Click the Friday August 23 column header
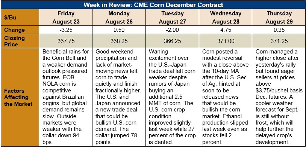This screenshot has width=306, height=147. pos(66,18)
